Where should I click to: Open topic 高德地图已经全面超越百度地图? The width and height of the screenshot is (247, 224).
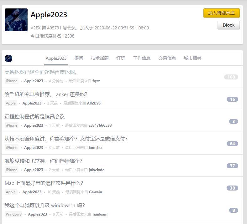tap(41, 72)
